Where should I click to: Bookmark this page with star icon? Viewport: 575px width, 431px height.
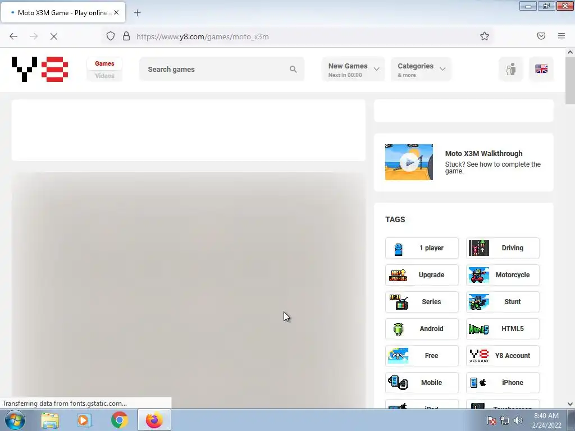(485, 36)
